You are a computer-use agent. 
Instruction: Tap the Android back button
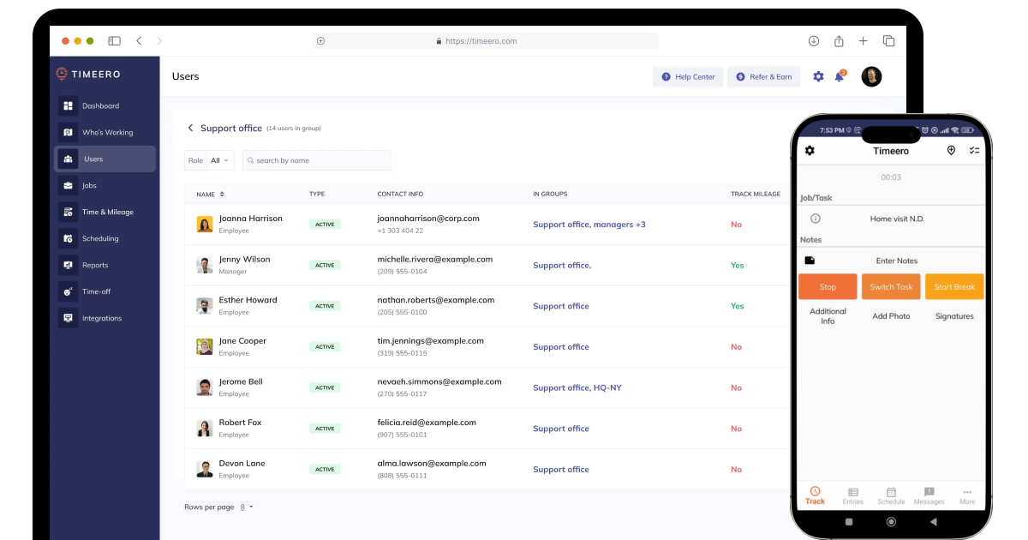point(933,521)
